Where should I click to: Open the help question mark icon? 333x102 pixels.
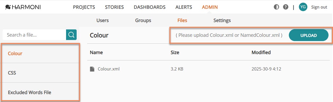pyautogui.click(x=286, y=7)
